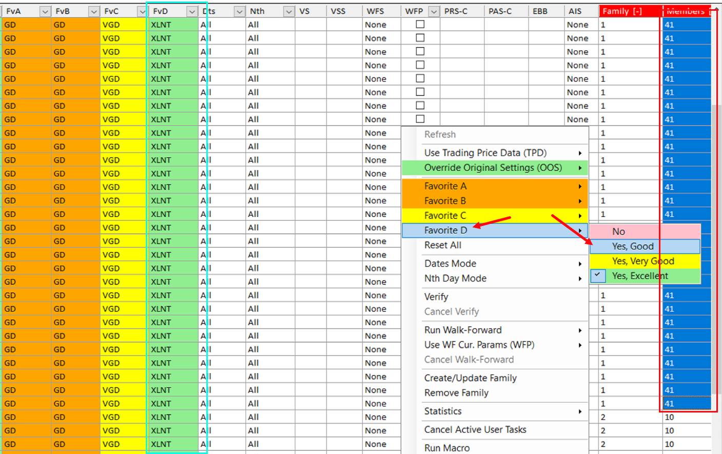Select Reset All in the context menu
This screenshot has width=722, height=454.
(x=442, y=245)
